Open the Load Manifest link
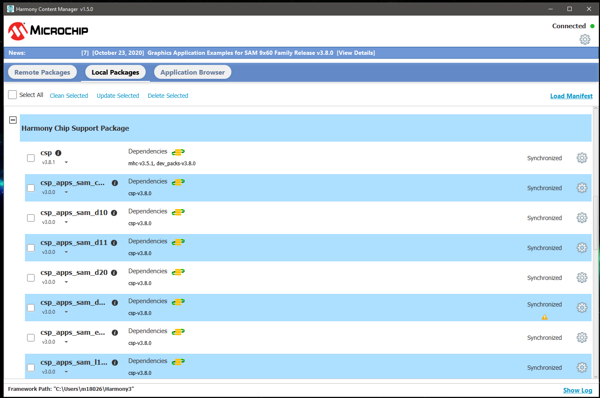This screenshot has height=398, width=600. coord(571,96)
